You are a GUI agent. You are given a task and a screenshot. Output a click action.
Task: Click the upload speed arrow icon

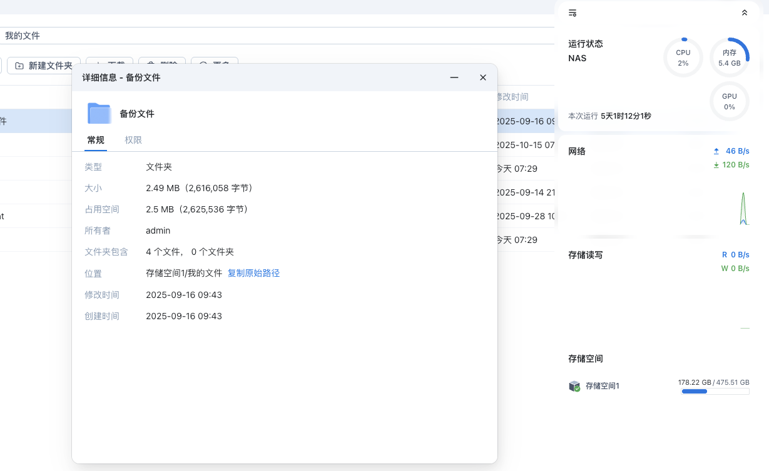[x=716, y=151]
